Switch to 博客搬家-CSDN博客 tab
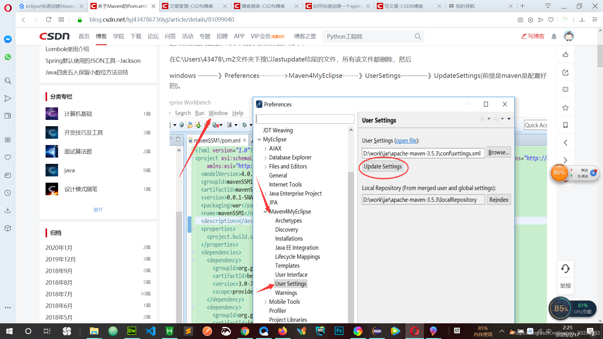The width and height of the screenshot is (603, 339). click(x=266, y=6)
